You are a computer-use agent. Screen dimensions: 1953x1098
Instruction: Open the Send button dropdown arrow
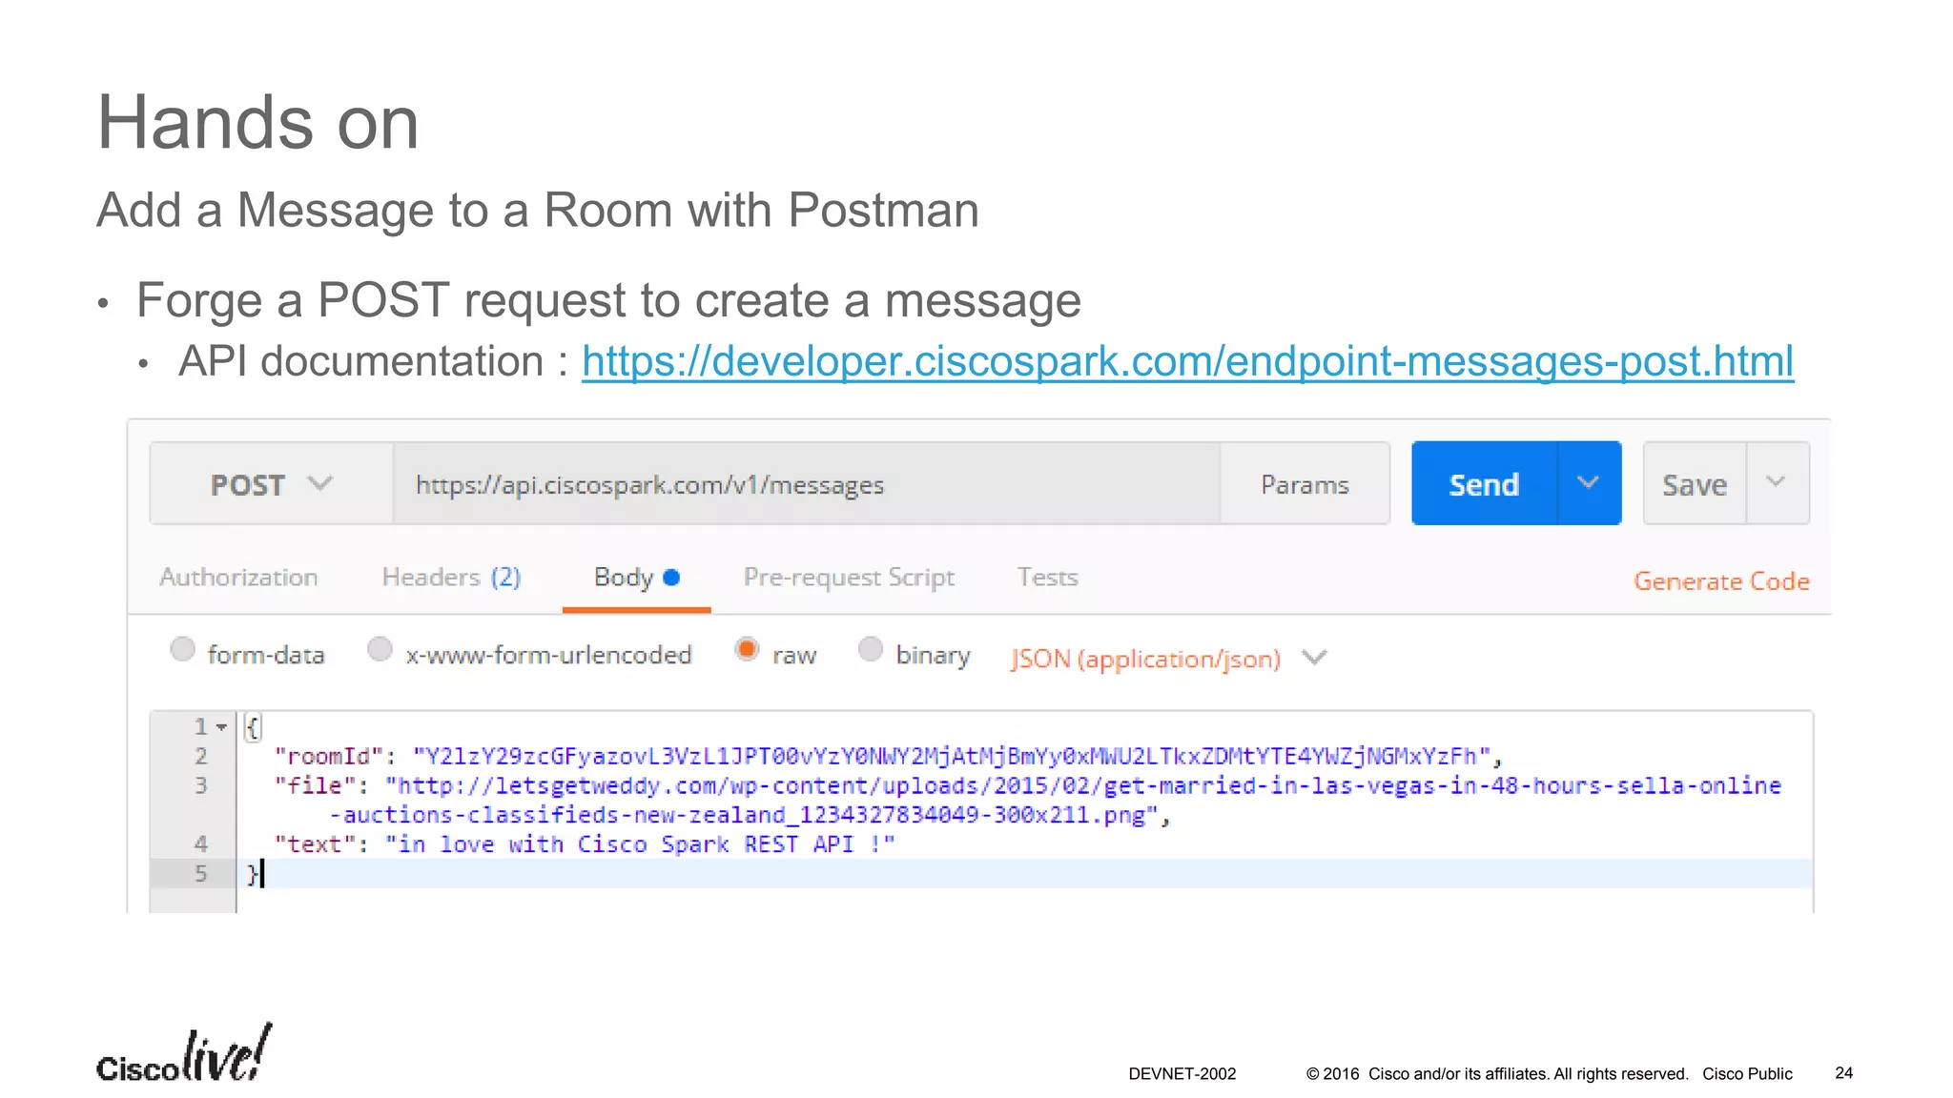(1588, 483)
